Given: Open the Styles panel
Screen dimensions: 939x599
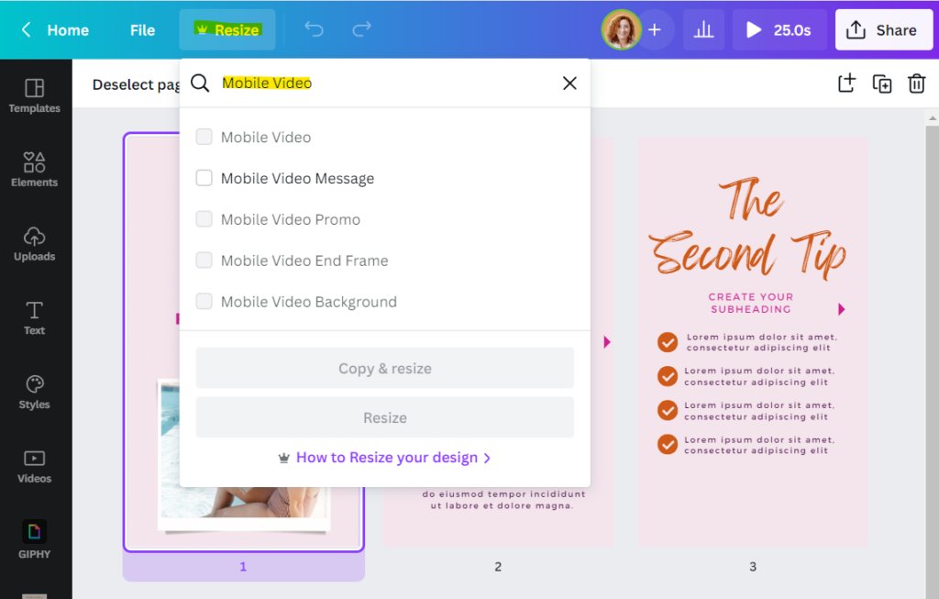Looking at the screenshot, I should pos(34,392).
